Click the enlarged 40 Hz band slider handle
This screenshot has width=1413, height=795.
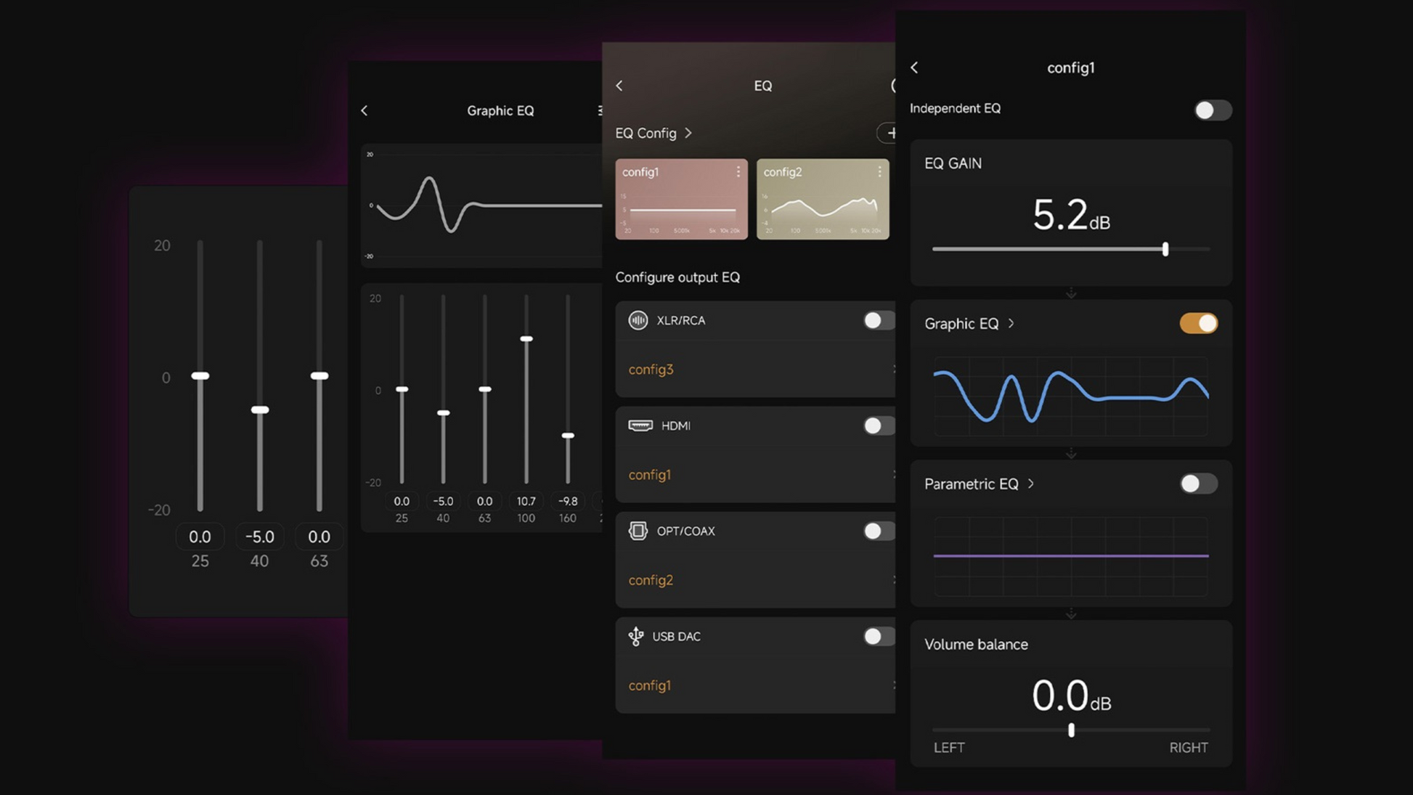click(260, 410)
